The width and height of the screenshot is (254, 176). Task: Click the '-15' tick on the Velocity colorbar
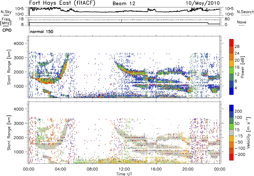(239, 136)
